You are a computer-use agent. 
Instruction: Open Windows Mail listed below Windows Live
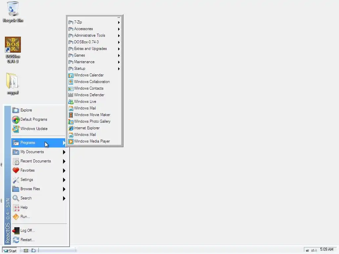tap(94, 108)
